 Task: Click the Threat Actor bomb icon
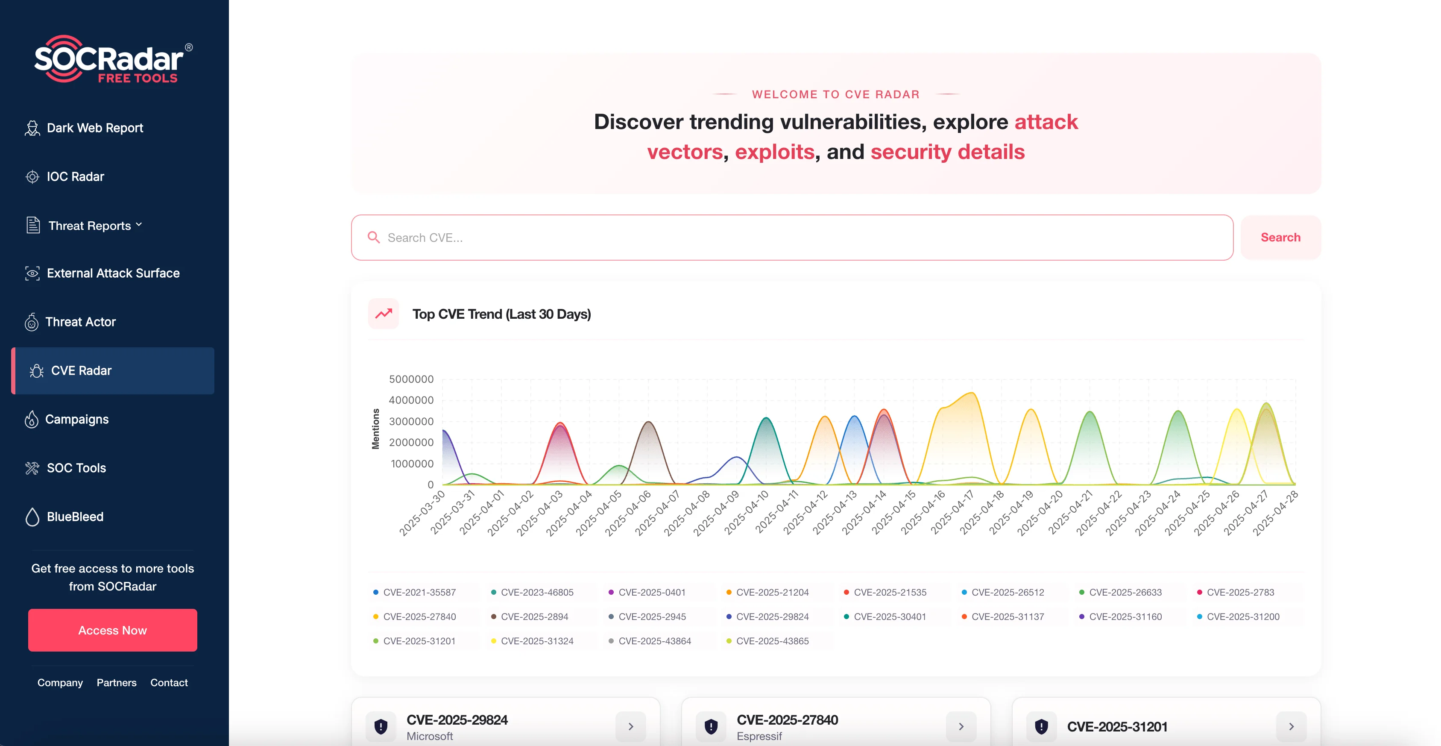32,322
